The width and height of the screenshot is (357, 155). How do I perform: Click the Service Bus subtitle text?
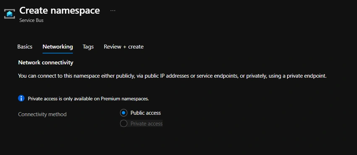point(31,21)
